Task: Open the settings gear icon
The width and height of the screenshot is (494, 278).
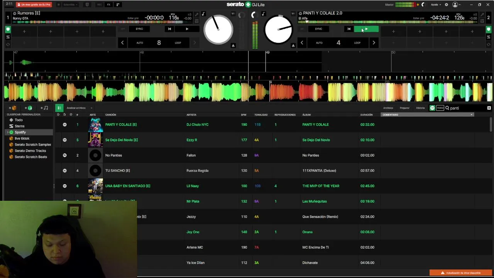Action: [x=447, y=5]
